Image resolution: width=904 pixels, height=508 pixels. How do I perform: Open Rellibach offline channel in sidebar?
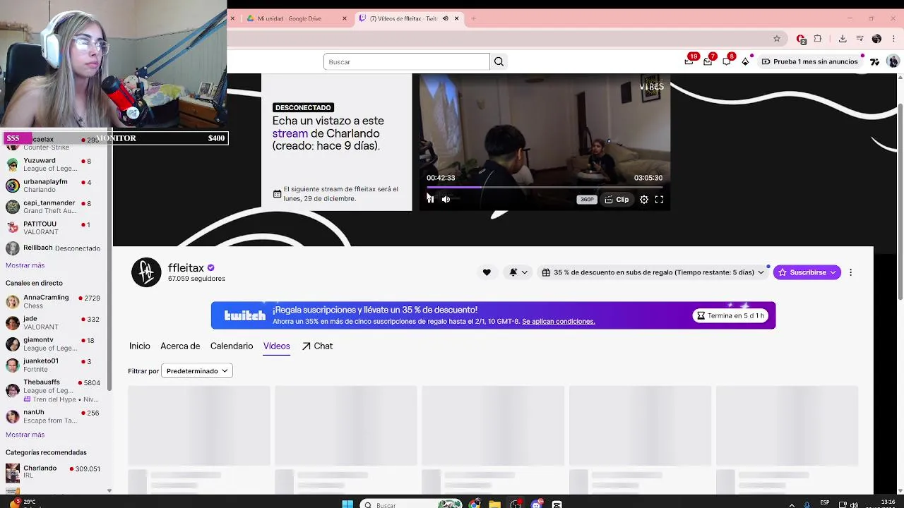(55, 248)
